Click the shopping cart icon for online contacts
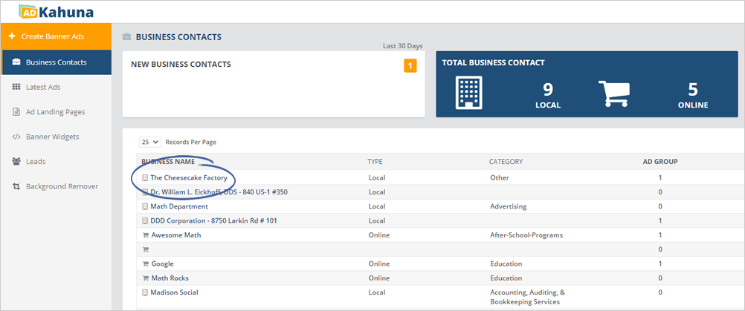 (x=613, y=92)
